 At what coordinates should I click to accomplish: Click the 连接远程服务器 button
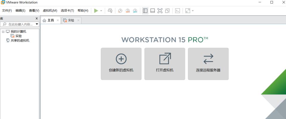click(208, 64)
